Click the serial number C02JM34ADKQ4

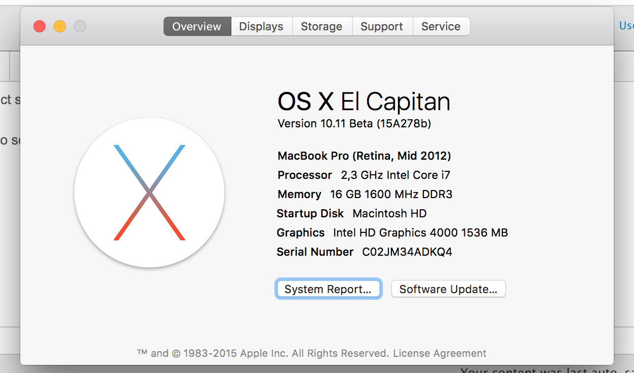click(x=407, y=252)
